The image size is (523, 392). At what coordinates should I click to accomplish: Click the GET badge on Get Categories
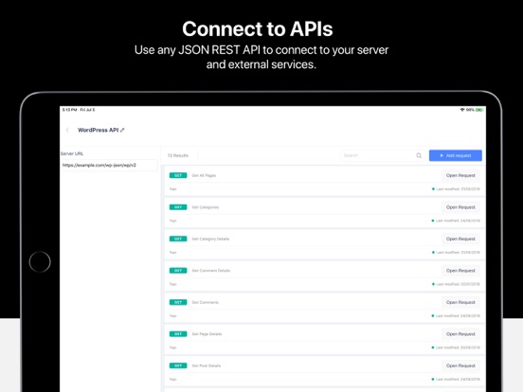tap(178, 207)
